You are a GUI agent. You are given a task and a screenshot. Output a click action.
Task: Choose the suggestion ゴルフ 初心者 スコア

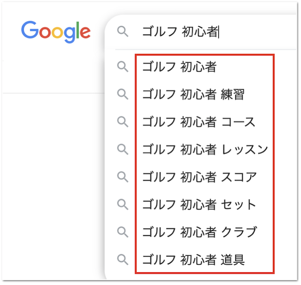[199, 177]
